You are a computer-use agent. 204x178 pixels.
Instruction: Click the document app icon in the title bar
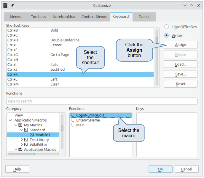[x=5, y=5]
